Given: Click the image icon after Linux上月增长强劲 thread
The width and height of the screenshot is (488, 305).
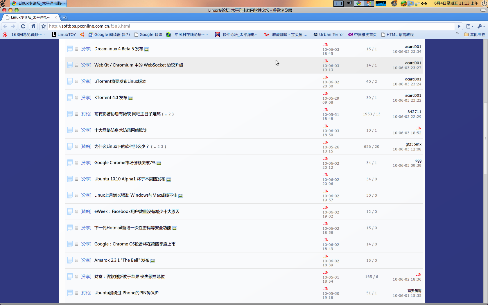Looking at the screenshot, I should (181, 196).
